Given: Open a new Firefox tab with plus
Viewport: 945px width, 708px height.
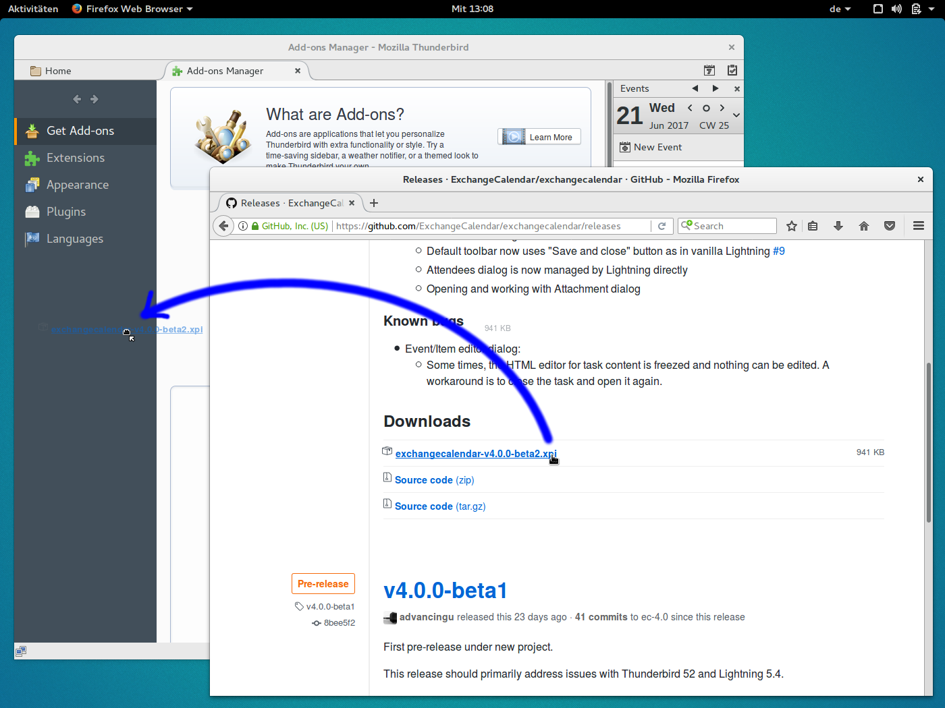Looking at the screenshot, I should click(374, 203).
